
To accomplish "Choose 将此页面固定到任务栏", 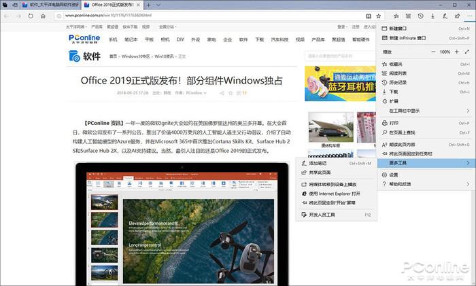I will (x=425, y=154).
